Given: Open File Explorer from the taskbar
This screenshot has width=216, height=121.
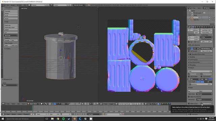Looking at the screenshot, I should click(x=52, y=119).
